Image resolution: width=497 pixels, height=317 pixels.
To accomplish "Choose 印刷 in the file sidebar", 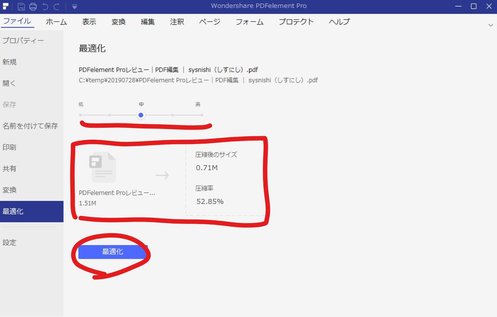I will click(x=31, y=147).
